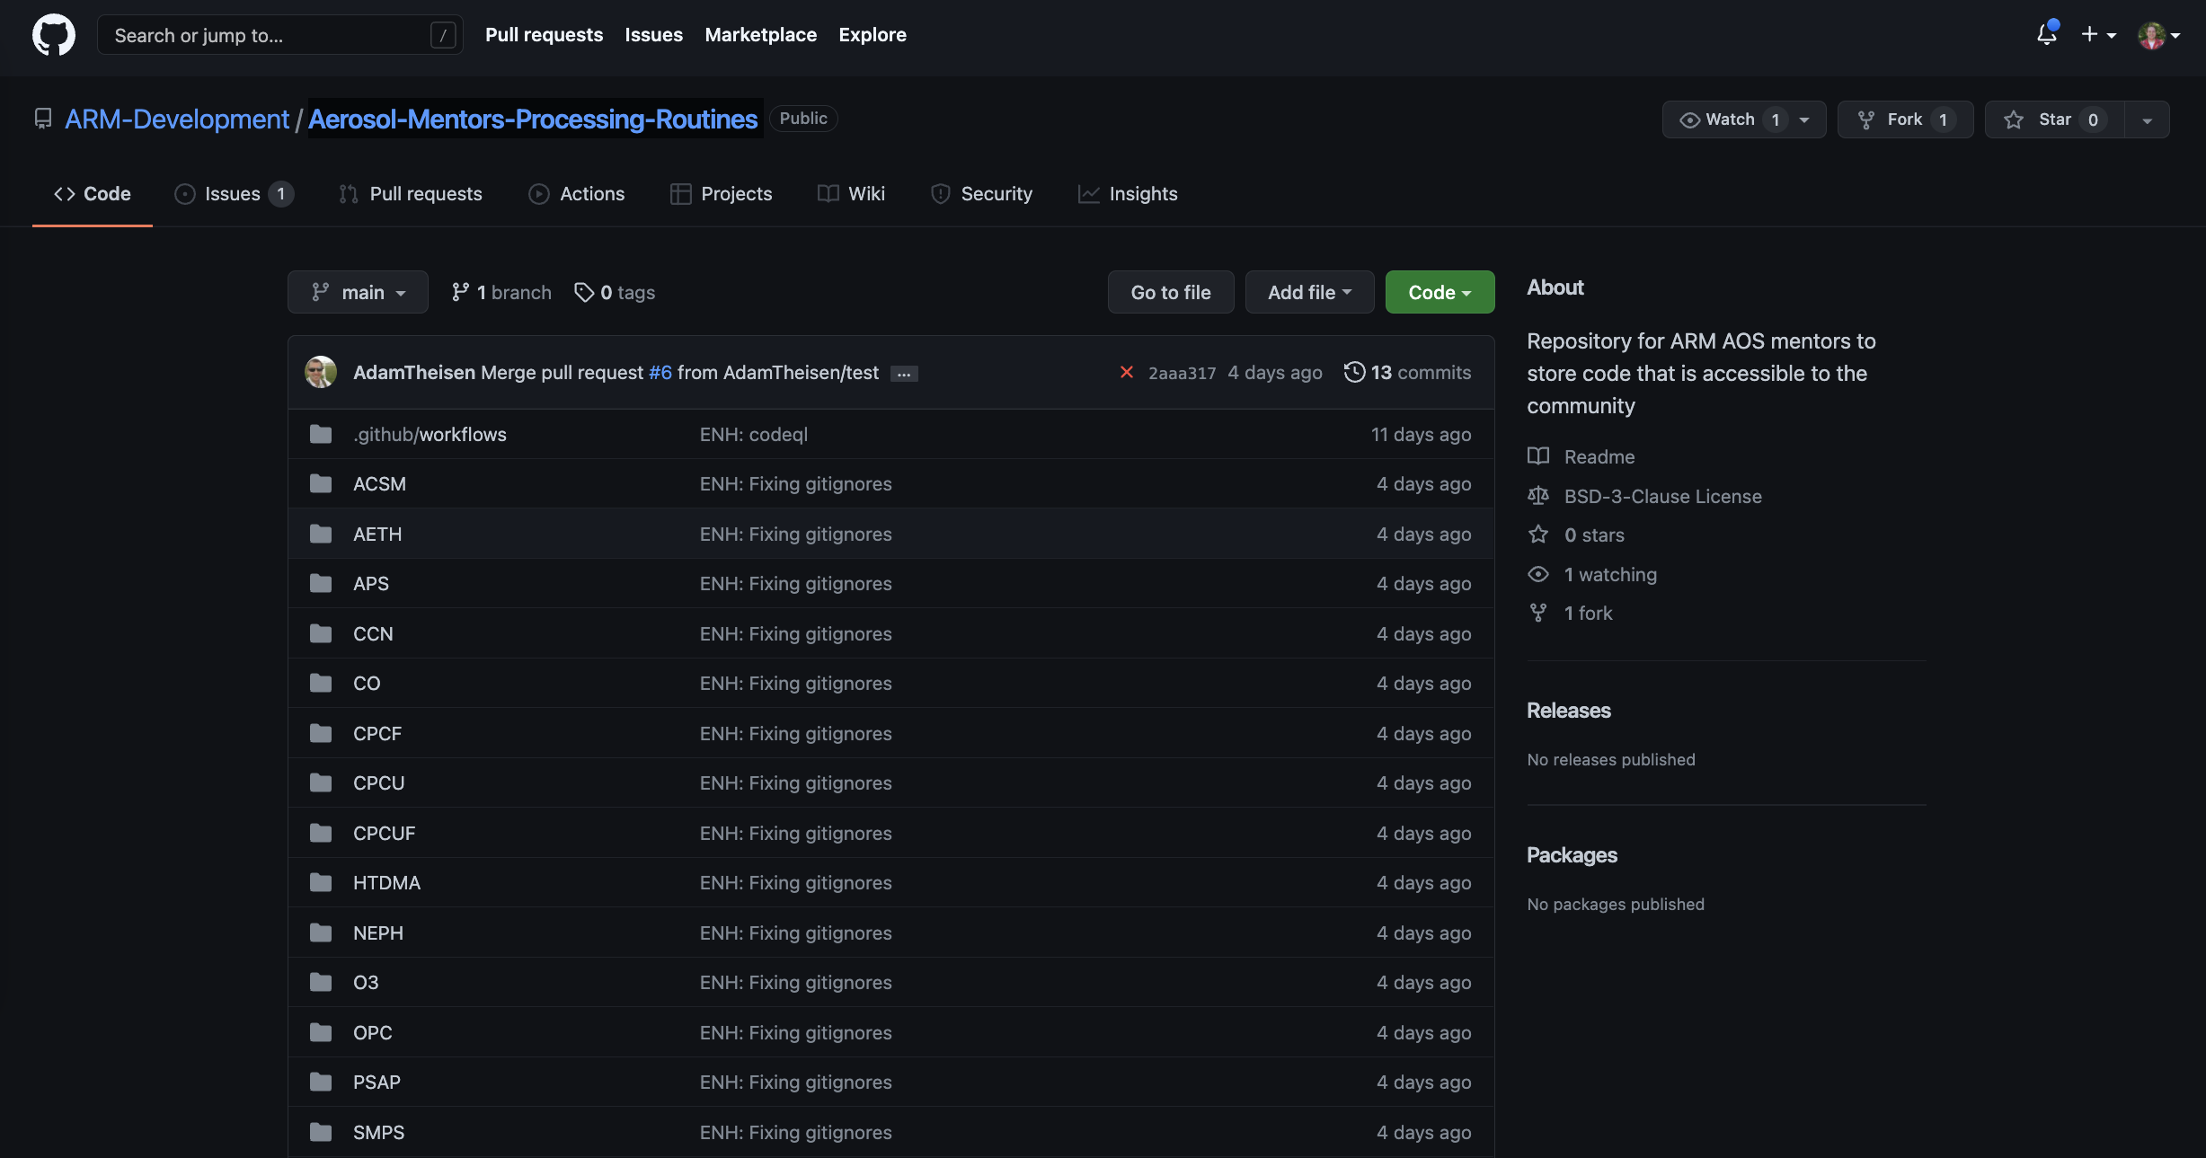
Task: Open the main branch selector dropdown
Action: click(x=358, y=292)
